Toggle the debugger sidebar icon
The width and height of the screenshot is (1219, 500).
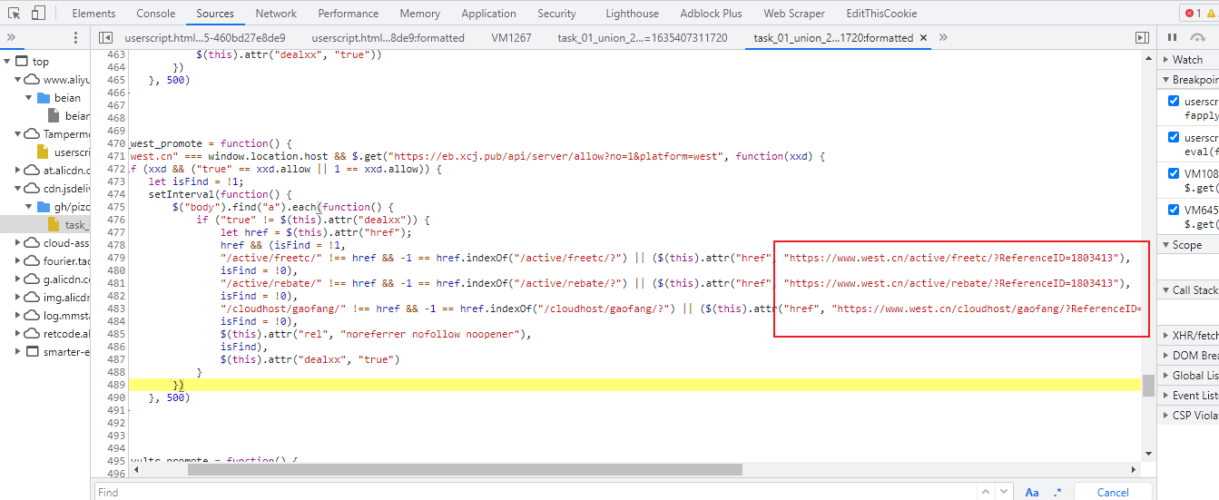1142,38
